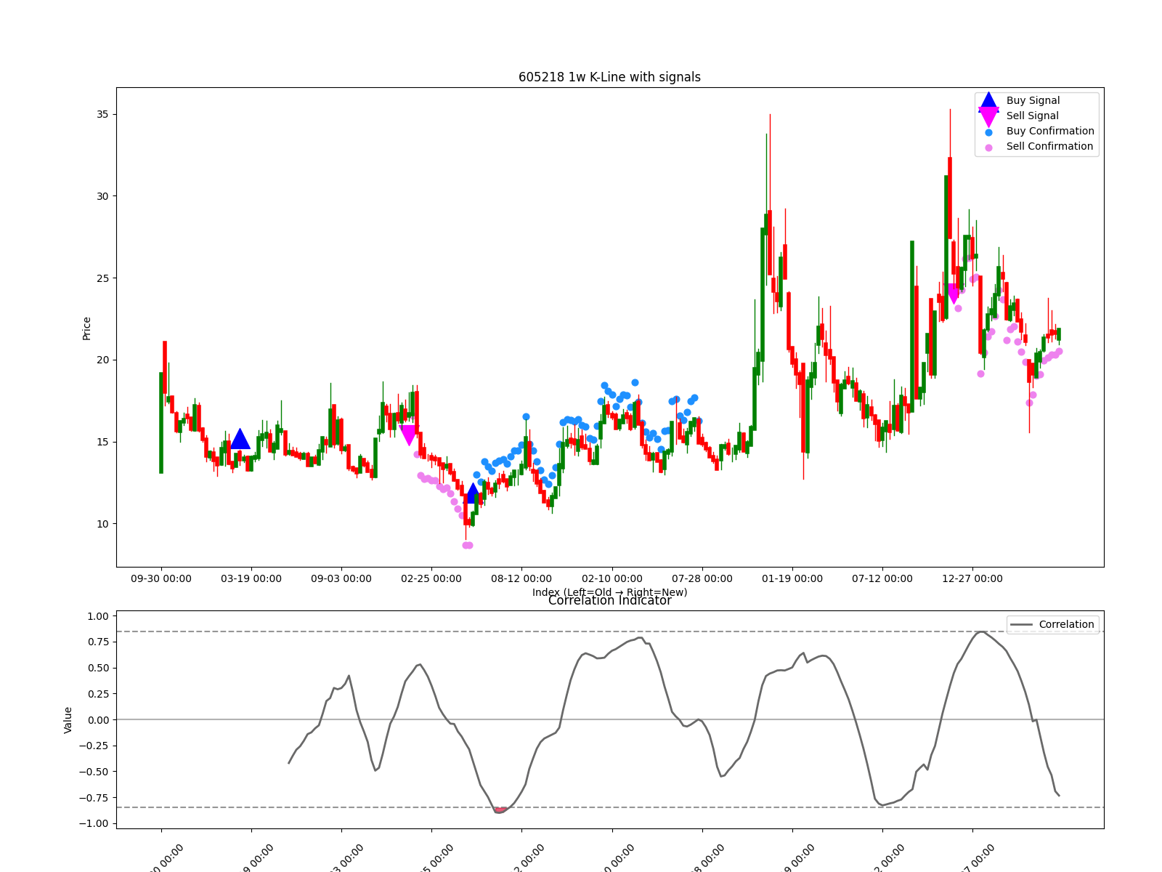Click the 'Value' y-axis label

68,719
